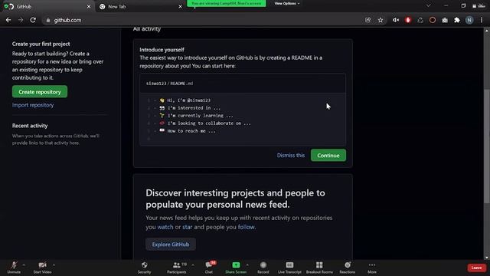Open Breakout Rooms
Image resolution: width=490 pixels, height=276 pixels.
coord(319,268)
